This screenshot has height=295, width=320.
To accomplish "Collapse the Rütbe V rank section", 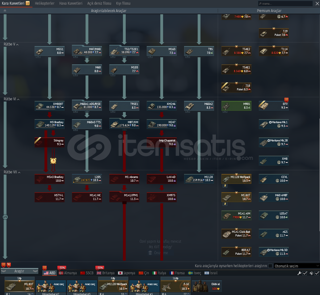I will pyautogui.click(x=17, y=44).
